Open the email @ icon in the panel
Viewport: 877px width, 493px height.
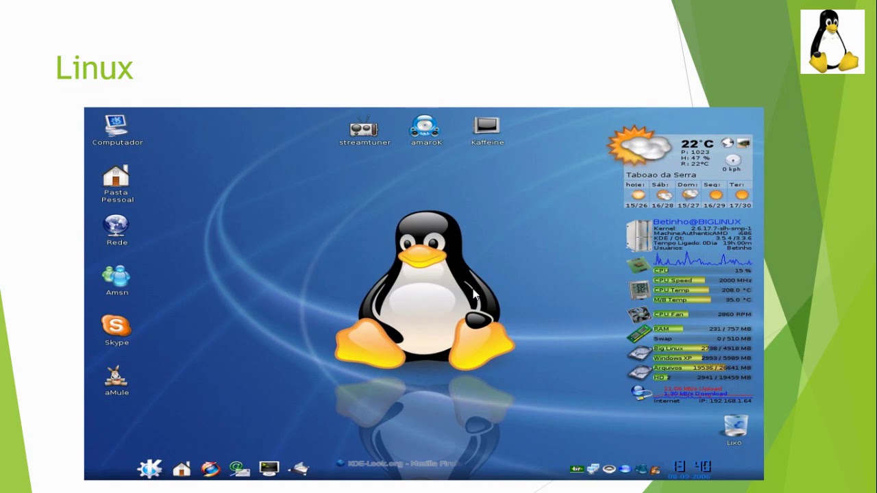pyautogui.click(x=239, y=469)
